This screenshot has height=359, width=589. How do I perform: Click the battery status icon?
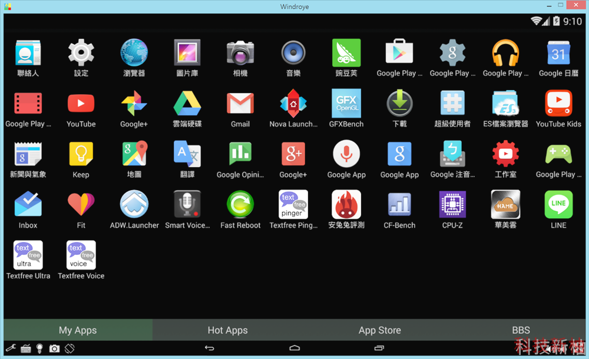point(557,21)
